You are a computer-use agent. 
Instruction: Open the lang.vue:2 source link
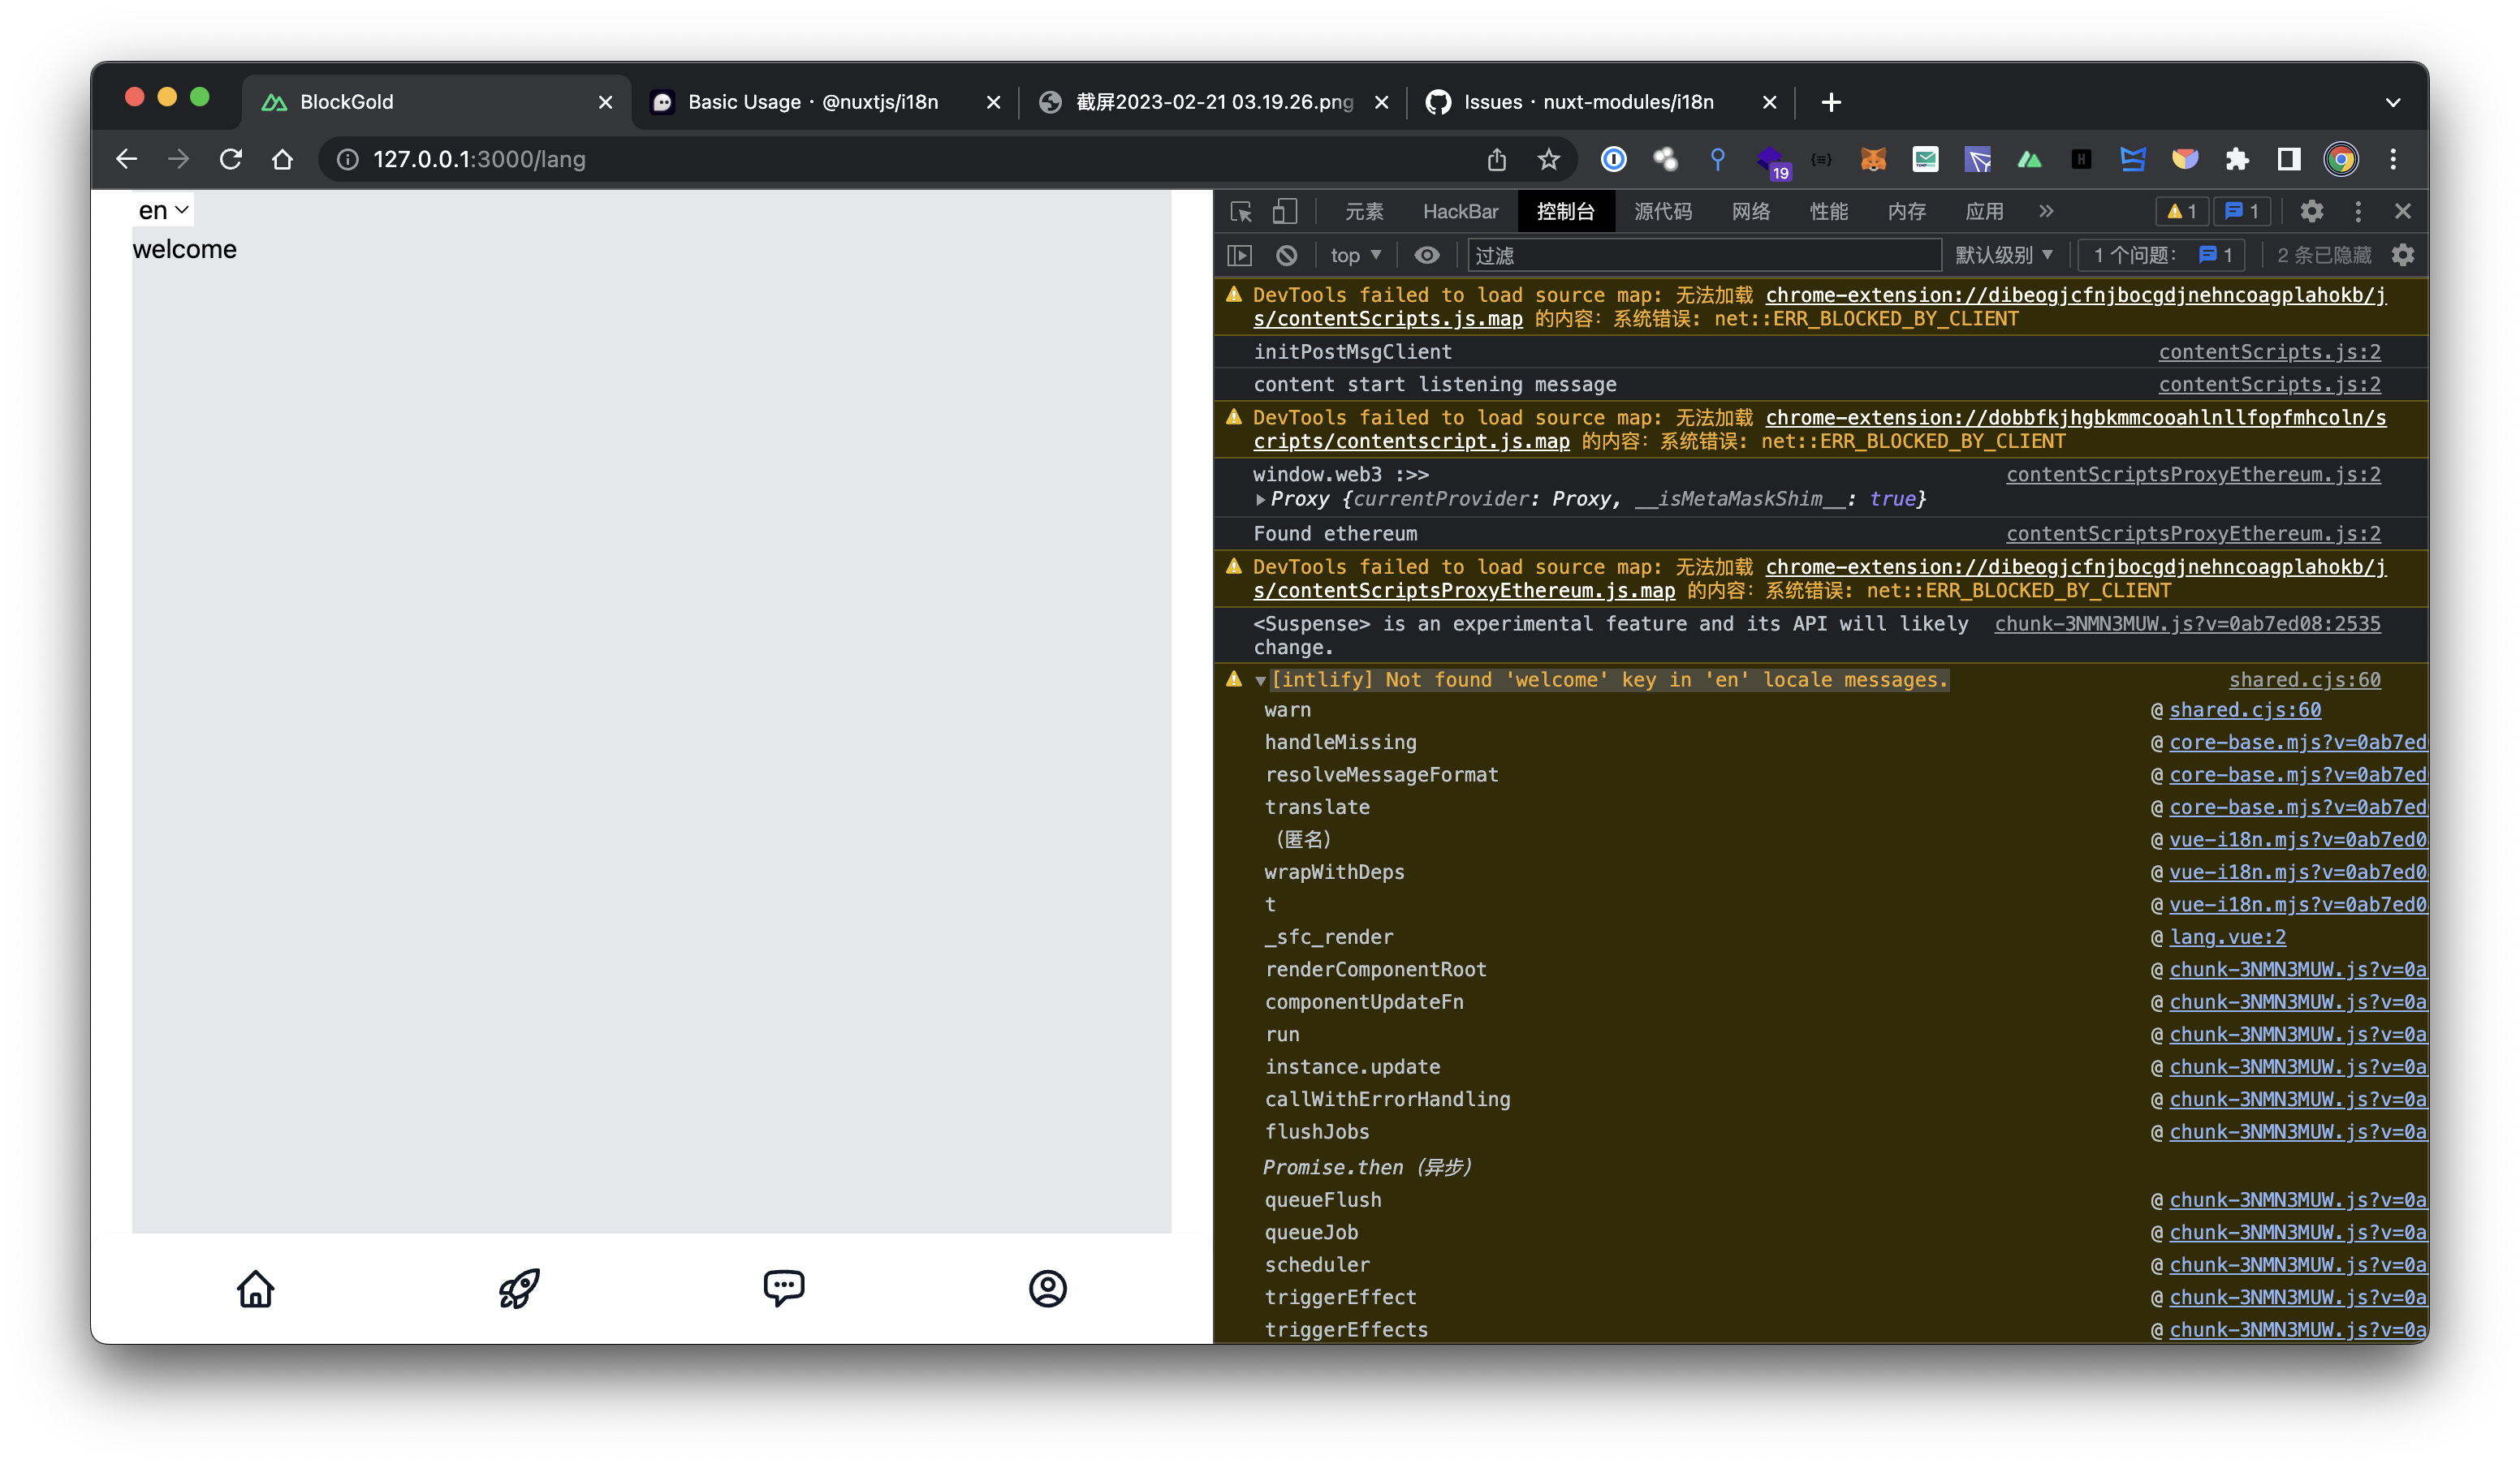[x=2227, y=937]
